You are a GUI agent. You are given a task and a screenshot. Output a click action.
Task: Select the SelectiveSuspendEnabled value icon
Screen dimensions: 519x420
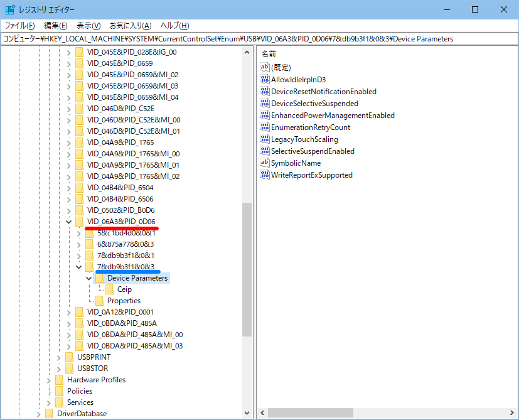tap(264, 151)
